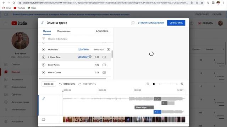Click the СОЗДАТЬ button

click(205, 23)
